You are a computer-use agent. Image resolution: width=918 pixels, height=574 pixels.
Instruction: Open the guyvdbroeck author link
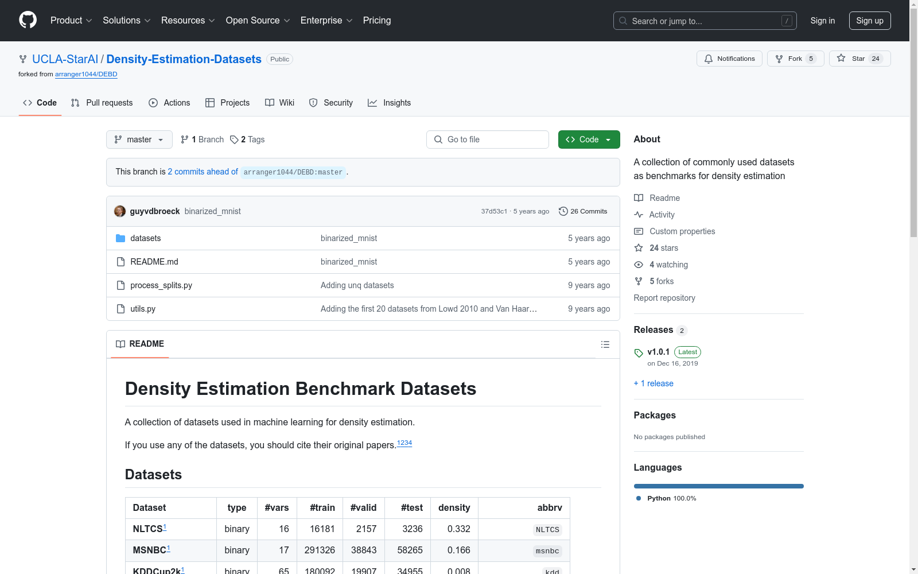[155, 211]
